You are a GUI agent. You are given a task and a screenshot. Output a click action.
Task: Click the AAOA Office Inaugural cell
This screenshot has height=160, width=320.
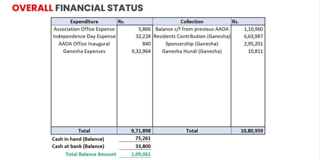coord(84,44)
